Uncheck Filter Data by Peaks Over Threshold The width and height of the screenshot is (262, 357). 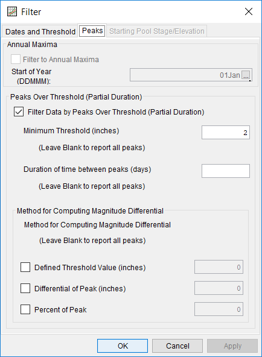pyautogui.click(x=19, y=112)
